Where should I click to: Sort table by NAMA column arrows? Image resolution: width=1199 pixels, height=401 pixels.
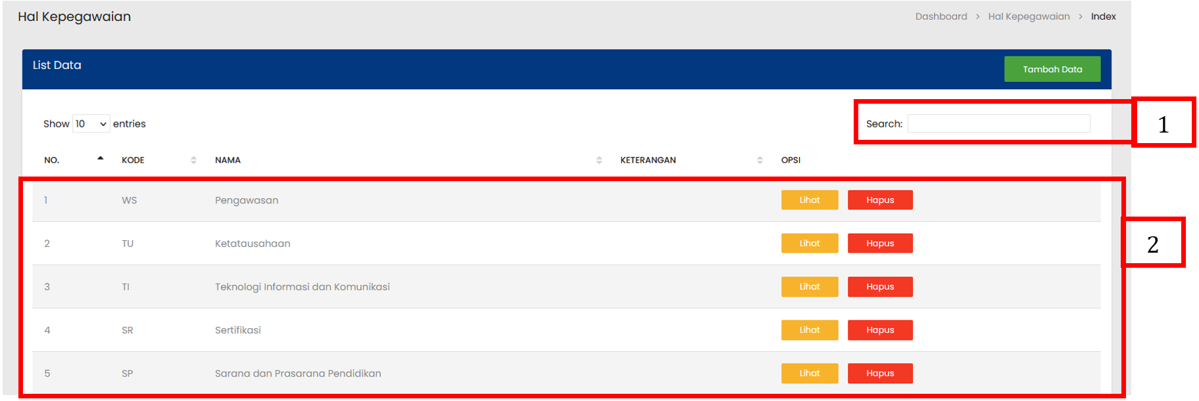tap(599, 160)
